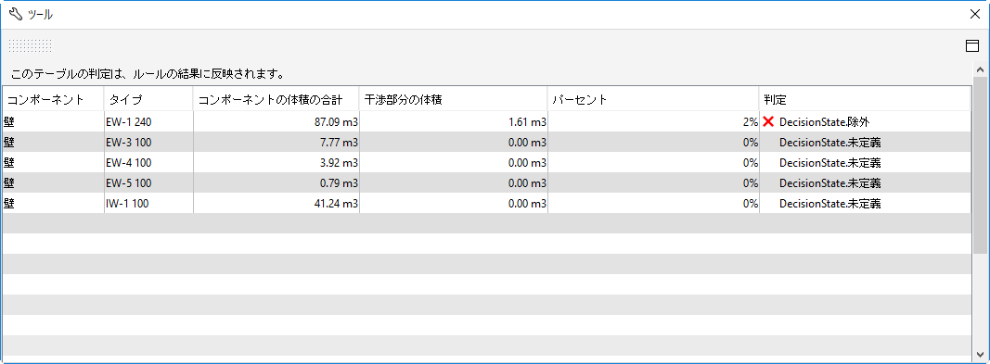Click the 2% percent cell

(653, 122)
